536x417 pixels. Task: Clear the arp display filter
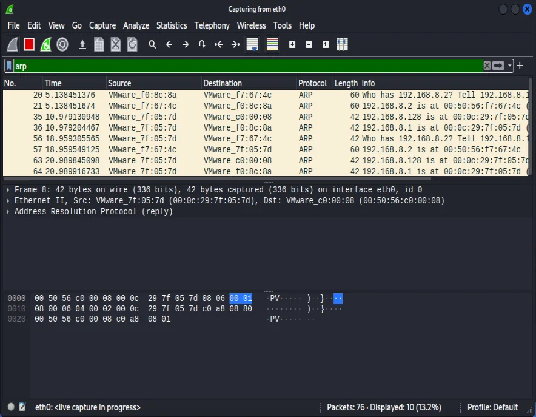coord(487,66)
